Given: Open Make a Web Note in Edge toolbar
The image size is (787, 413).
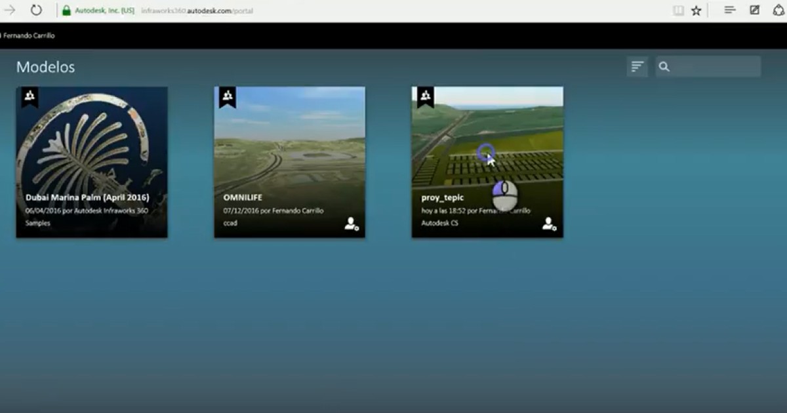Looking at the screenshot, I should coord(754,10).
